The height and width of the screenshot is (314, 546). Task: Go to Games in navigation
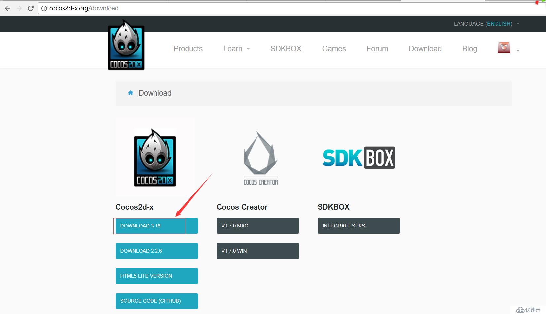pyautogui.click(x=334, y=49)
